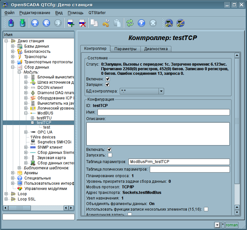Image resolution: width=247 pixels, height=230 pixels.
Task: Expand the testRTU tree node
Action: point(32,118)
